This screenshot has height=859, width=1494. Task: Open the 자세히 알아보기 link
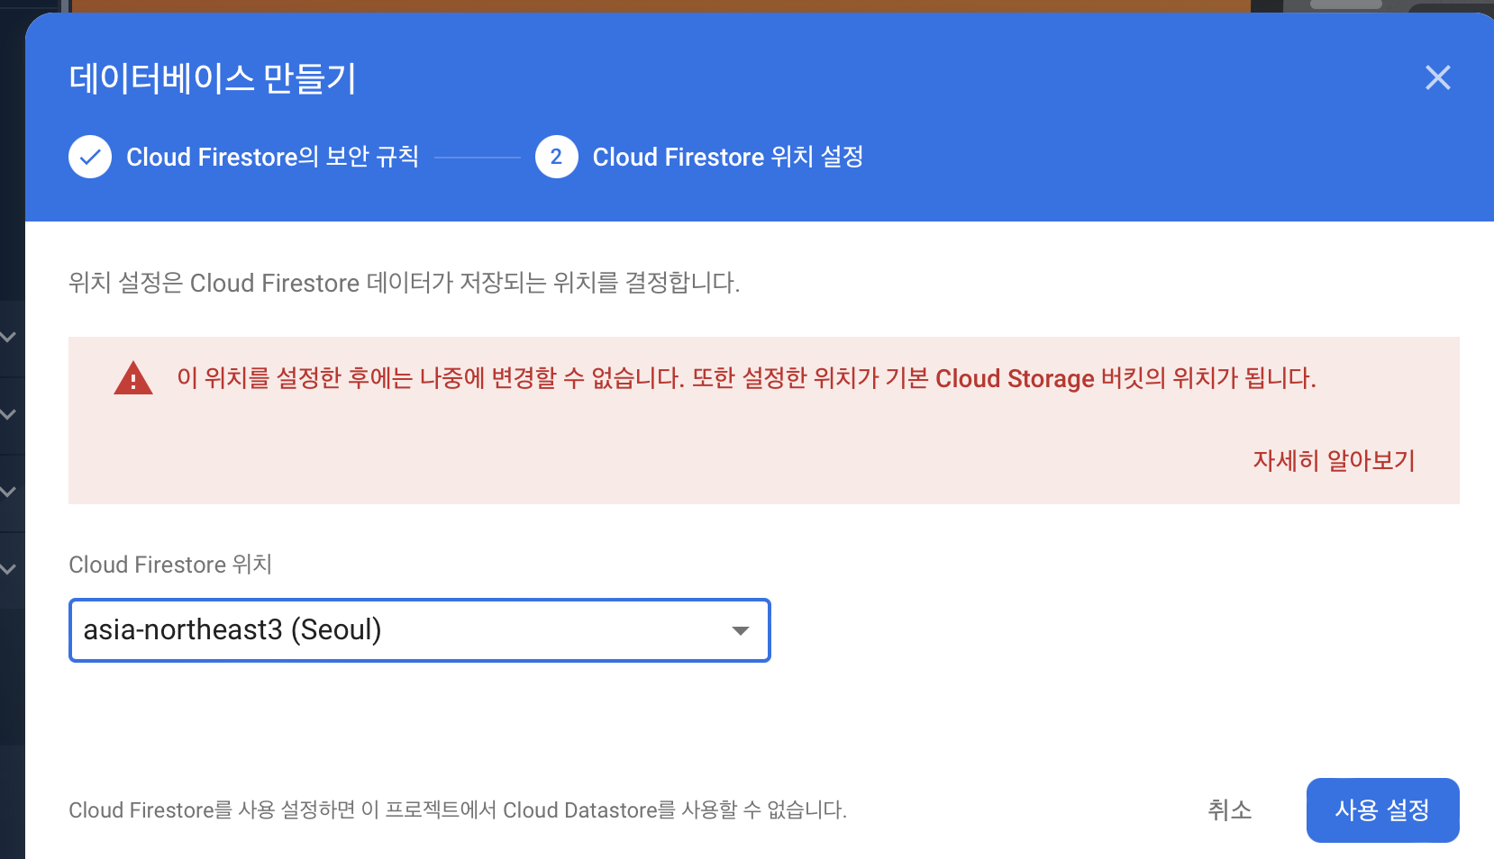click(1334, 461)
